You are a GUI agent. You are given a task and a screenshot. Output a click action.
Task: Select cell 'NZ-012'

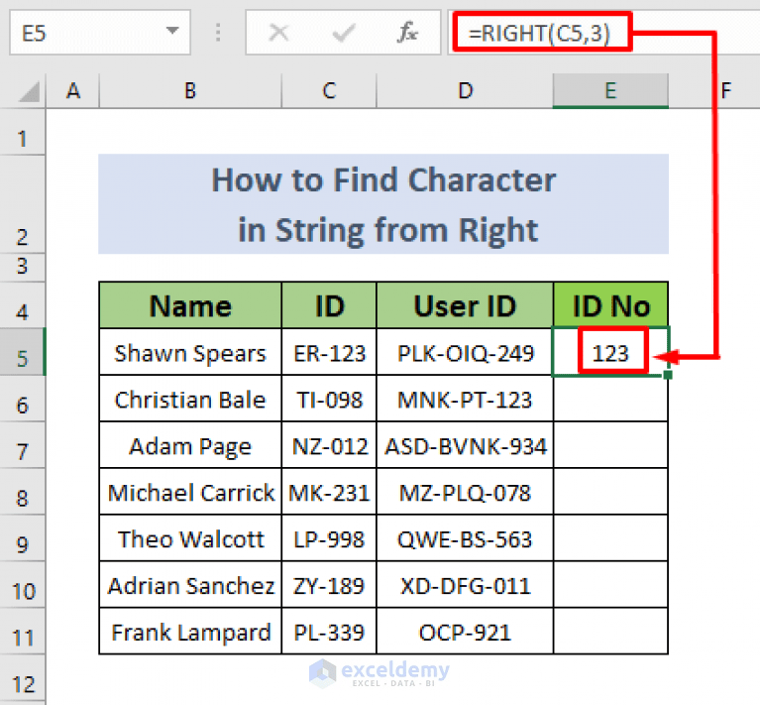pyautogui.click(x=329, y=445)
